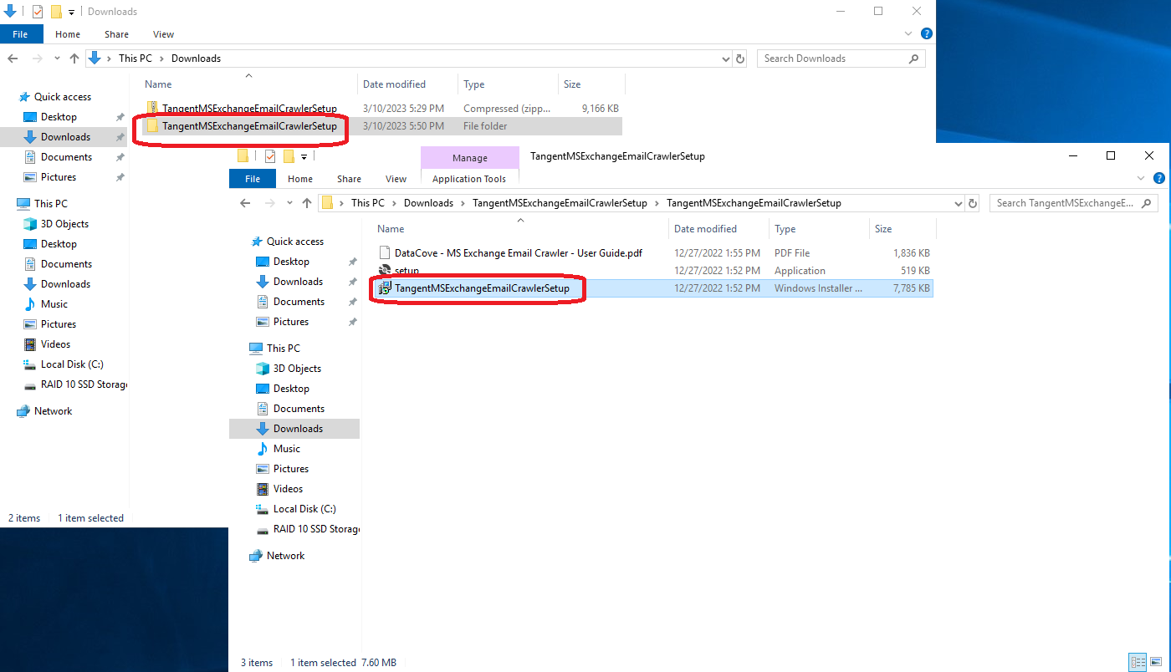Open Customize Quick Access Toolbar dropdown in Downloads window
1171x672 pixels.
point(71,12)
